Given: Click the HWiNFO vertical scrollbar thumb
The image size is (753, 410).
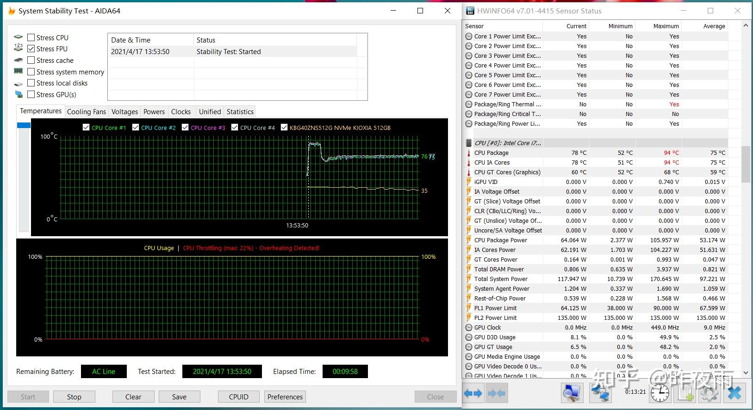Looking at the screenshot, I should [x=746, y=164].
